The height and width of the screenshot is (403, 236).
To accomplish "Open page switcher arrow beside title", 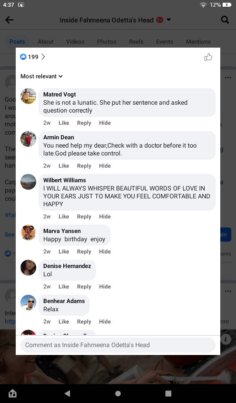I will [169, 20].
